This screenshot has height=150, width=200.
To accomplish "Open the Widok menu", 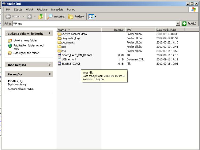I will [x=30, y=9].
